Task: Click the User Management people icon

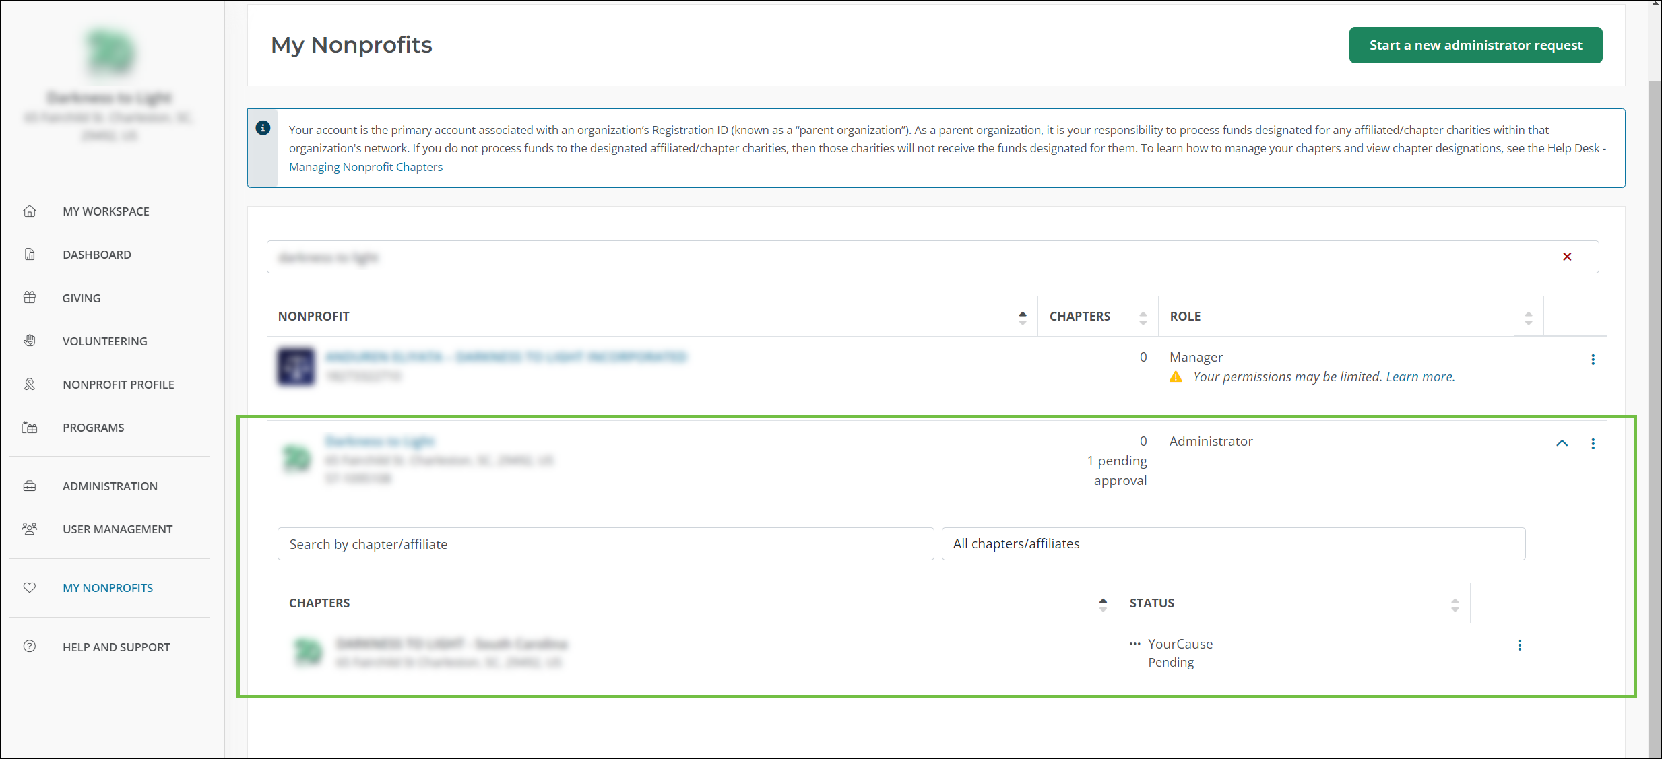Action: pyautogui.click(x=30, y=529)
